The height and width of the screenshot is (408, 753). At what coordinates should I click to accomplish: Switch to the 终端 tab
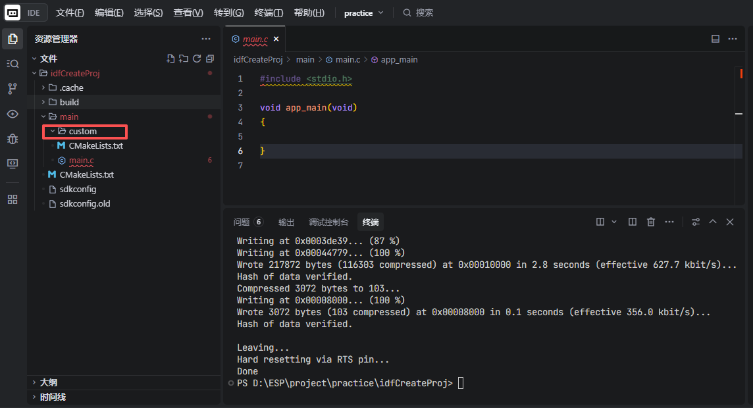click(371, 222)
